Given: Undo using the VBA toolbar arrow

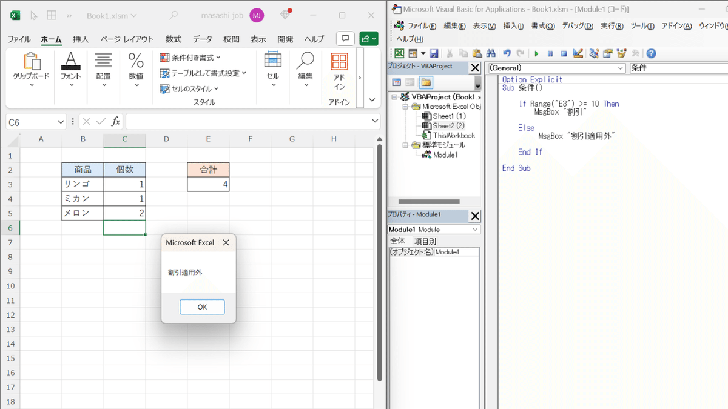Looking at the screenshot, I should pyautogui.click(x=507, y=53).
